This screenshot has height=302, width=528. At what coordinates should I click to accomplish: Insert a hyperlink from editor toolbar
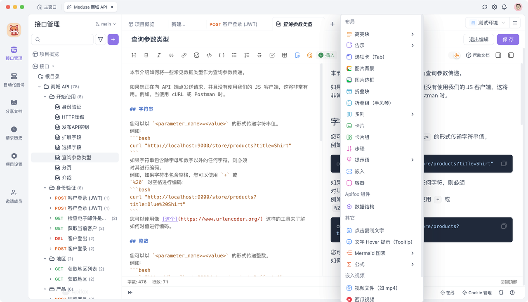(184, 55)
